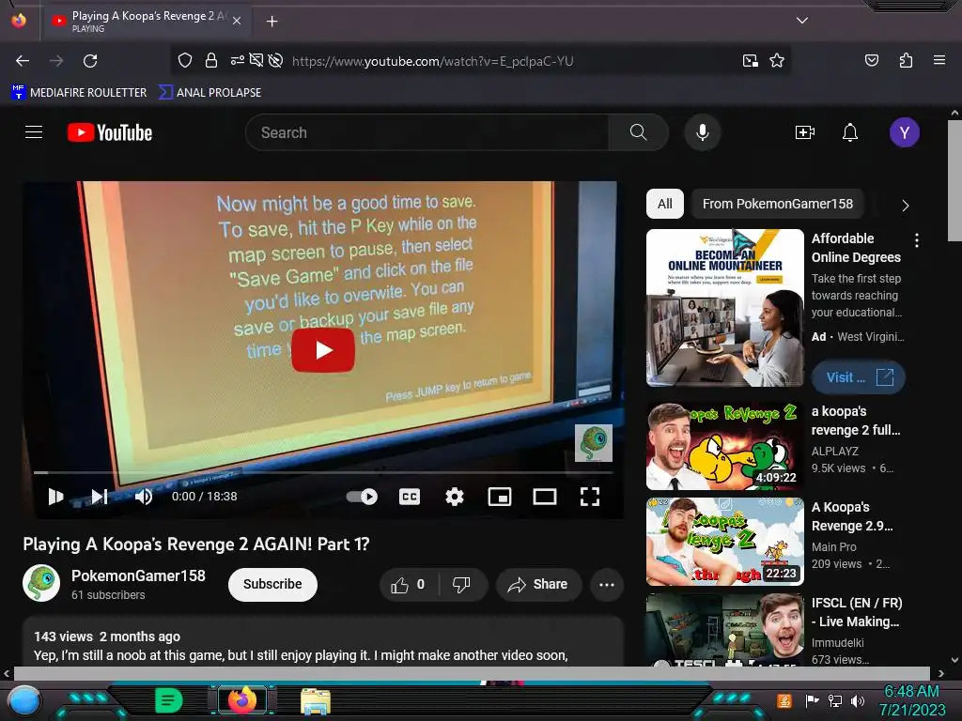Mute the video volume speaker

pos(144,497)
